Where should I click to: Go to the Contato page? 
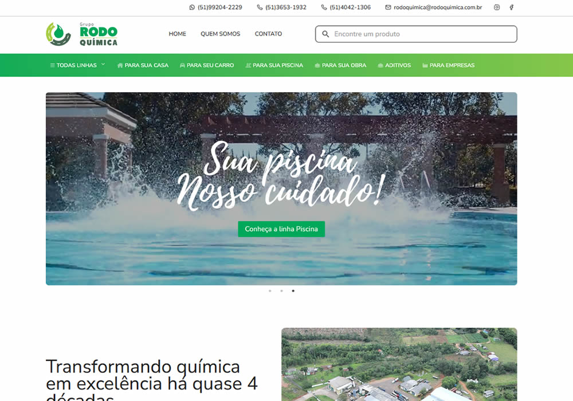click(268, 34)
